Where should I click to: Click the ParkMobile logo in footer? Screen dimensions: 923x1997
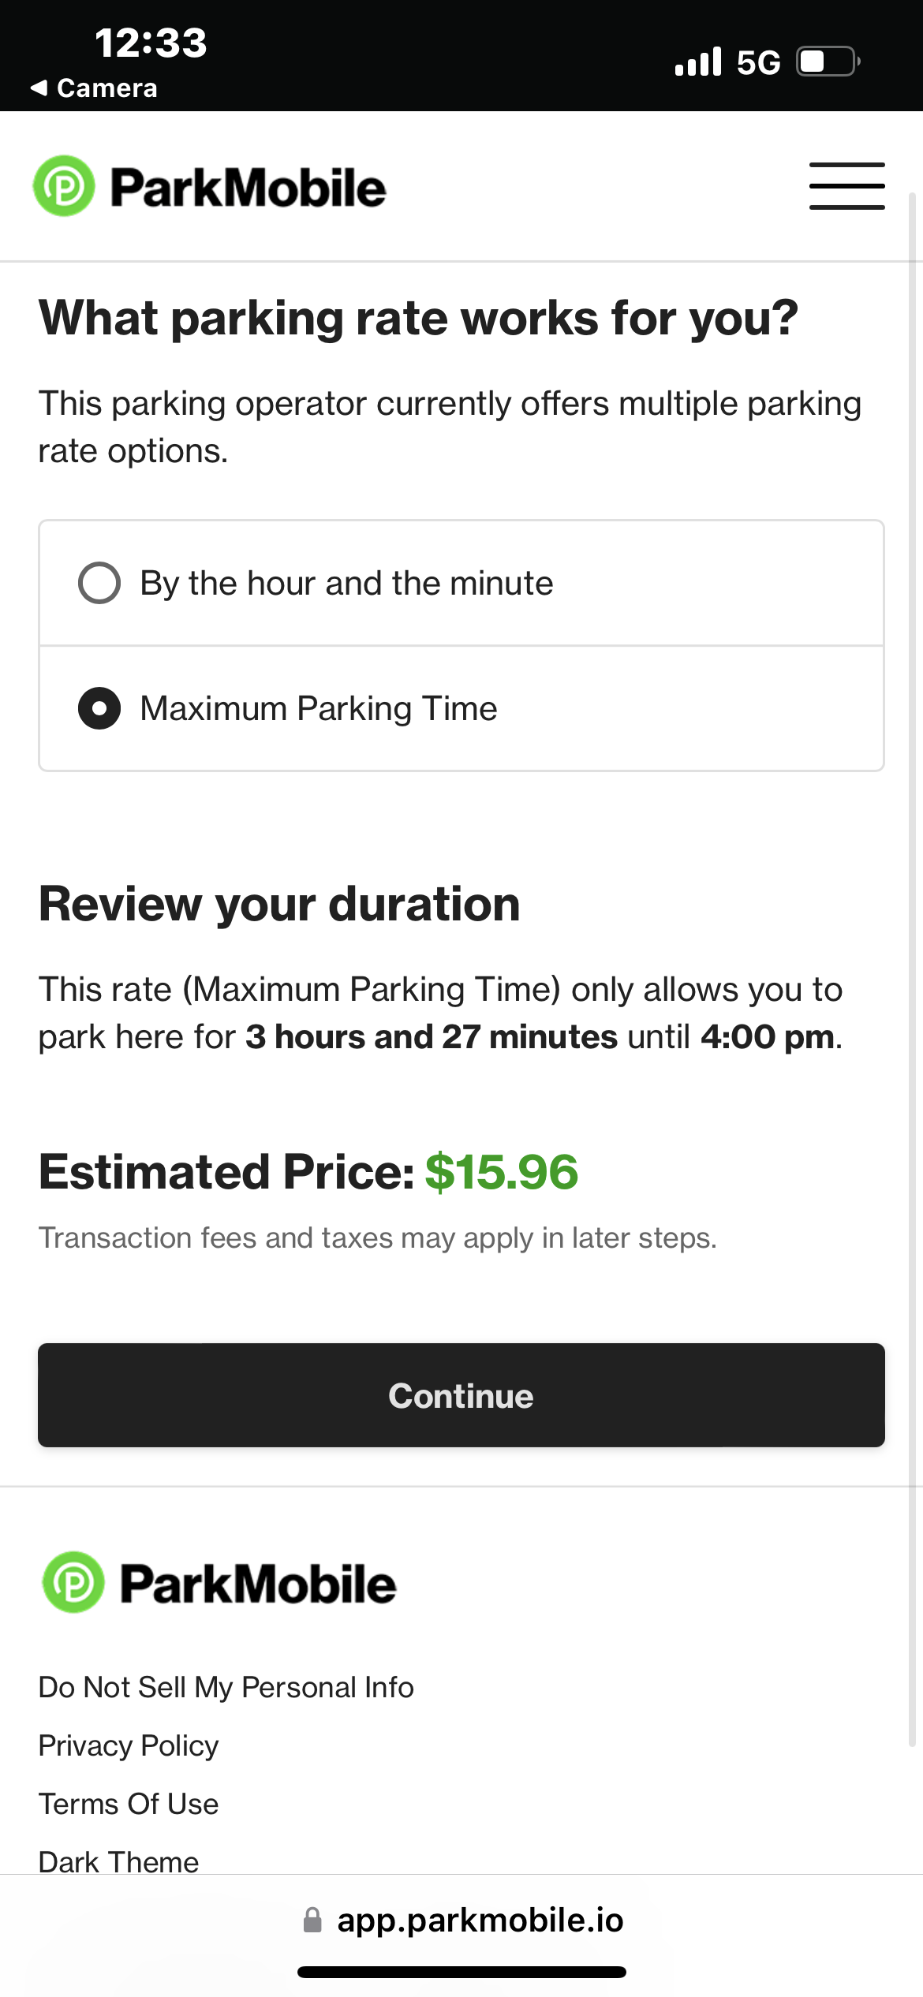[219, 1583]
